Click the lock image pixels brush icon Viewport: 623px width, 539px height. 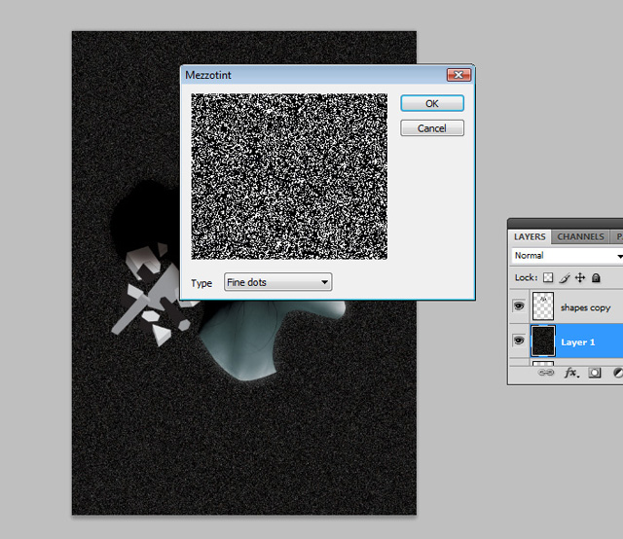(564, 278)
